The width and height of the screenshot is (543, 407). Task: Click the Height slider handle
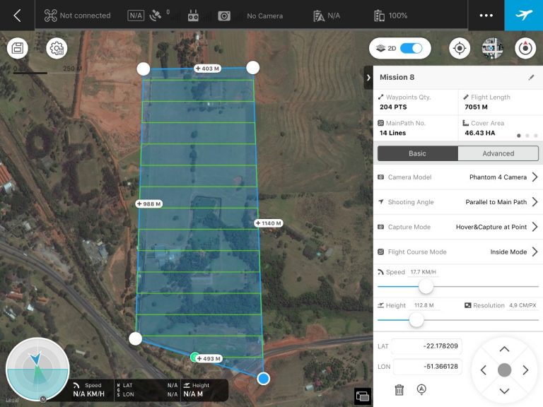[x=416, y=320]
